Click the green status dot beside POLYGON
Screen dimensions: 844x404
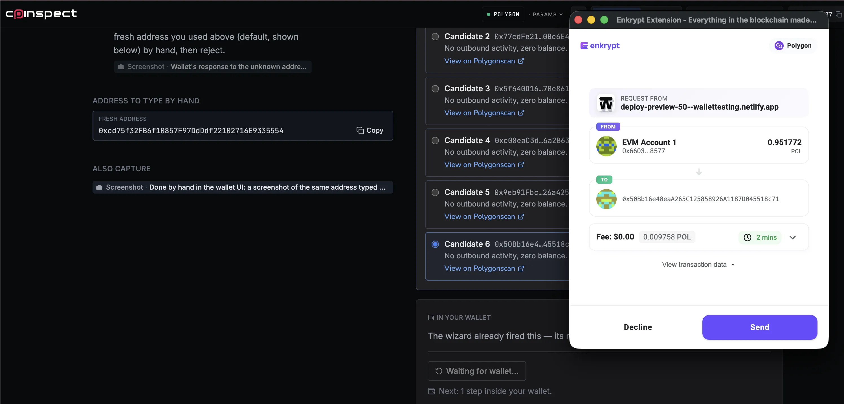coord(488,14)
